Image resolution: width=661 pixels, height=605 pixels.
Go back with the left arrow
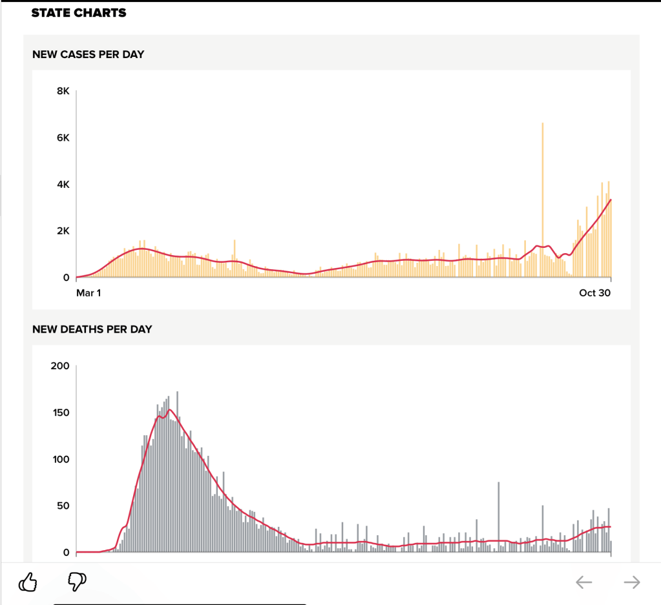pos(583,582)
